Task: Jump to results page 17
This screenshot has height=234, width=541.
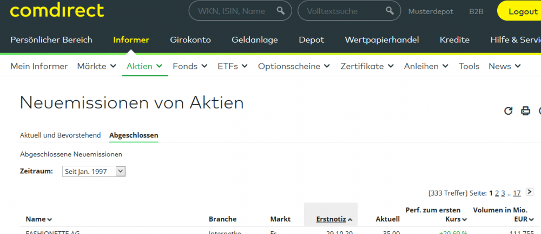Action: 517,193
